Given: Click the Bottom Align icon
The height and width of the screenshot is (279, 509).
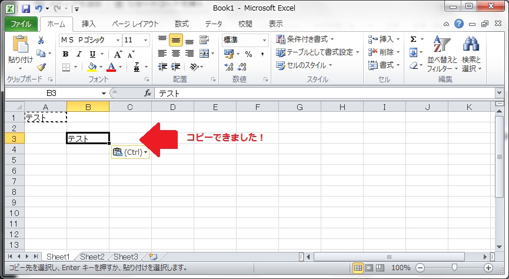Looking at the screenshot, I should 189,40.
